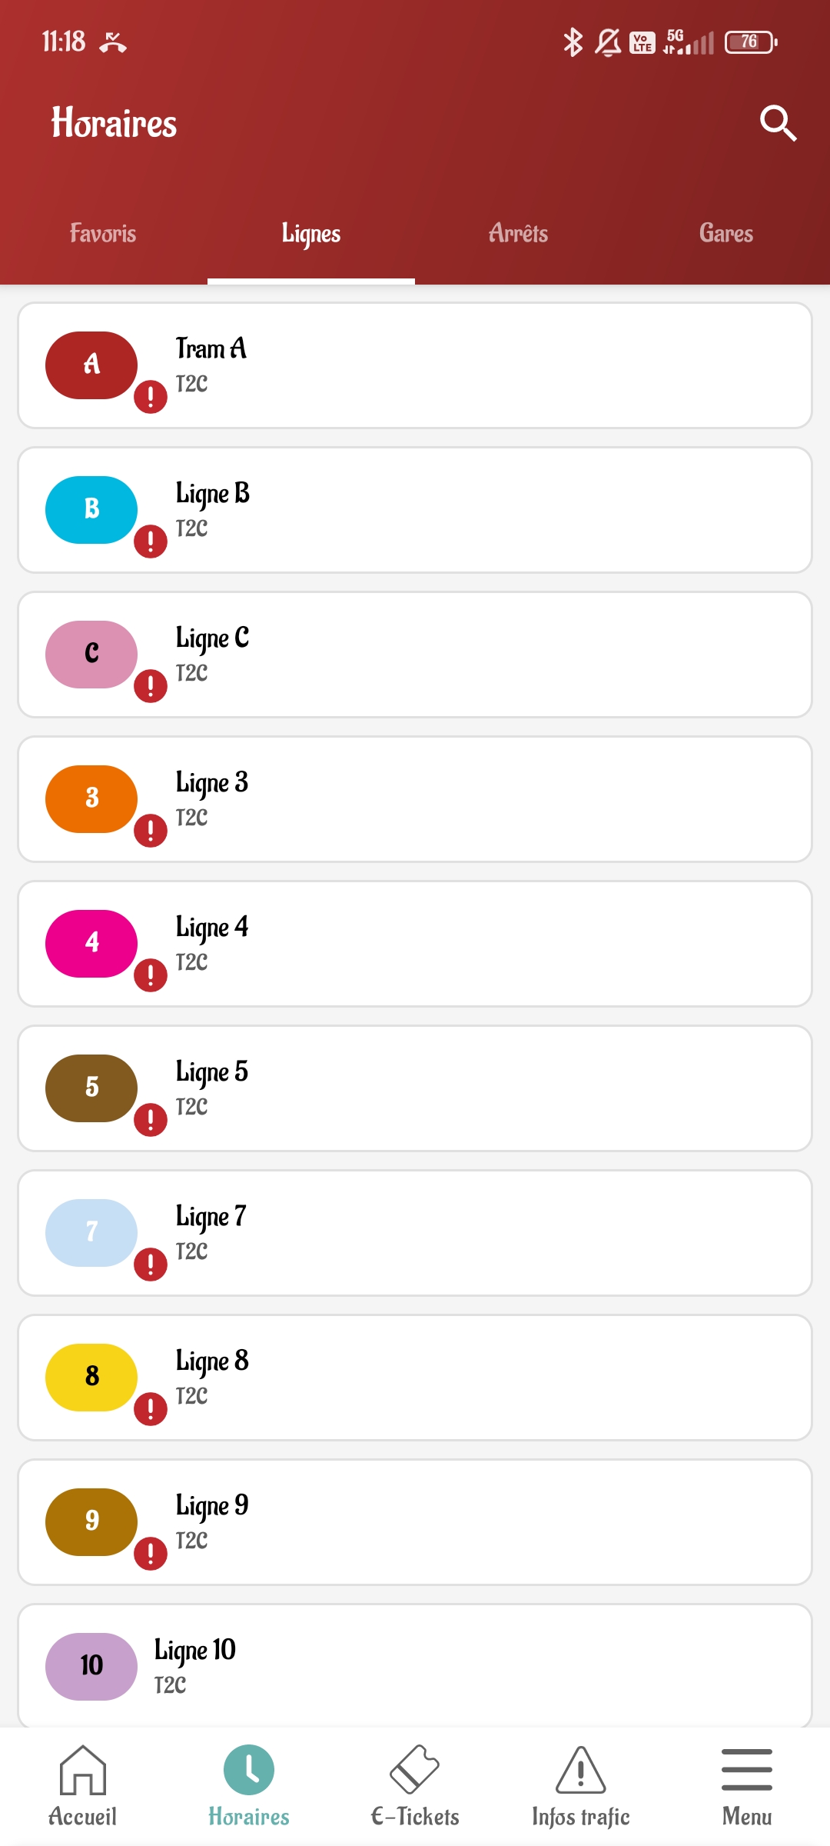
Task: Tap the E-Tickets ticket icon
Action: pos(414,1769)
